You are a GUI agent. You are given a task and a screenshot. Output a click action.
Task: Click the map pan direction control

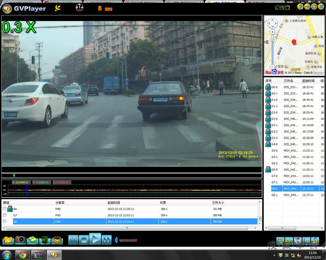(x=273, y=23)
